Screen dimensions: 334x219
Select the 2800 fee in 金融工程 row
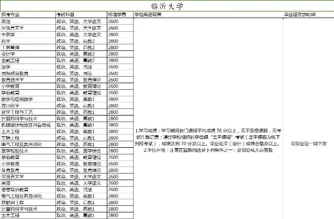click(120, 60)
